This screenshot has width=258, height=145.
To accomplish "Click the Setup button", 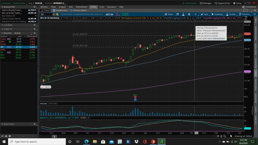I will pyautogui.click(x=237, y=3).
